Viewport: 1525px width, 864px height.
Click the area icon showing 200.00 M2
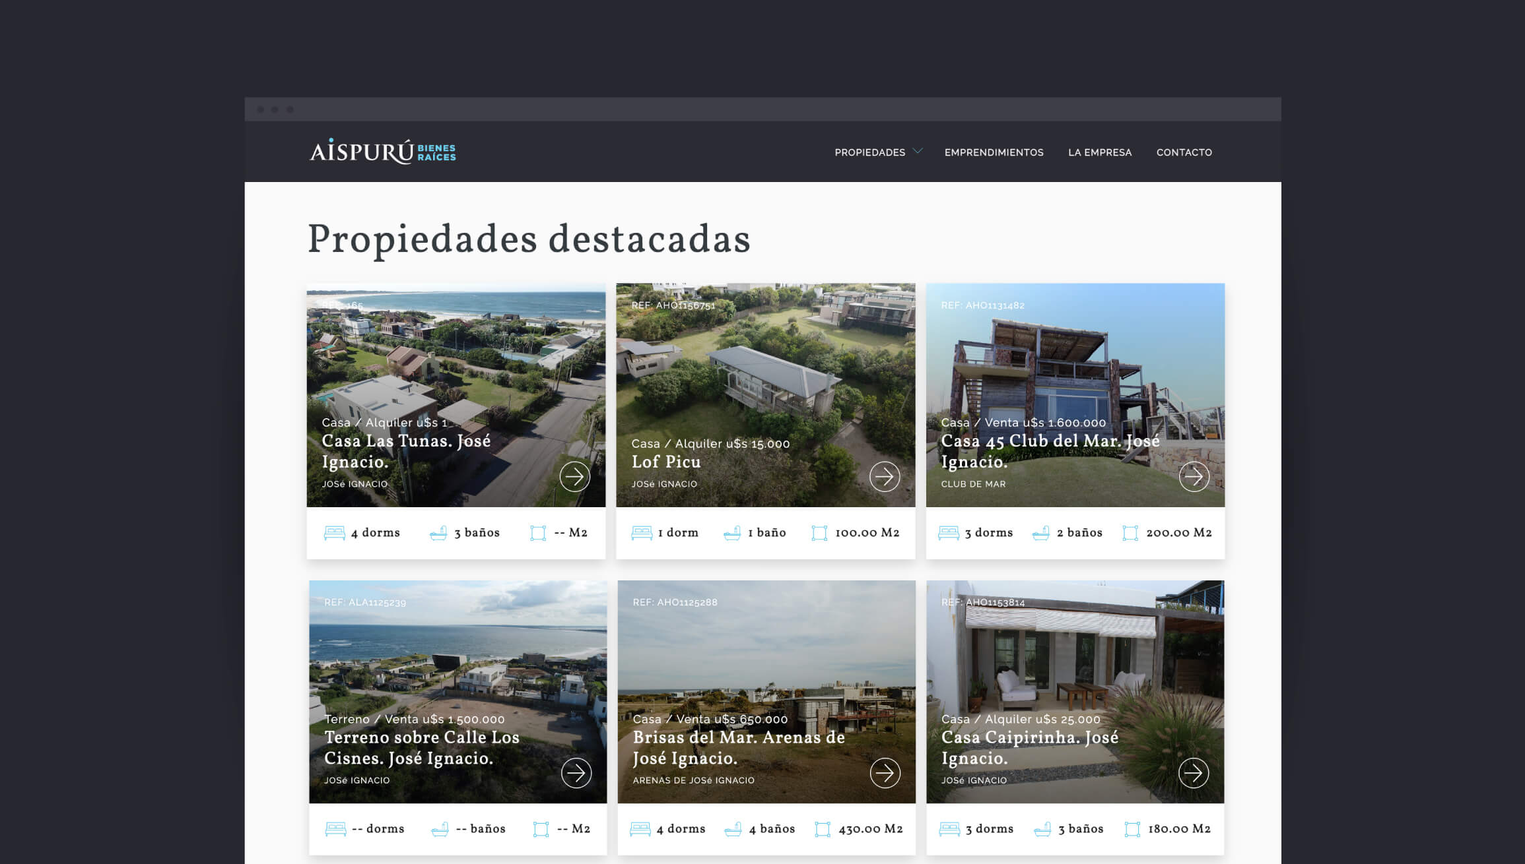(x=1132, y=532)
